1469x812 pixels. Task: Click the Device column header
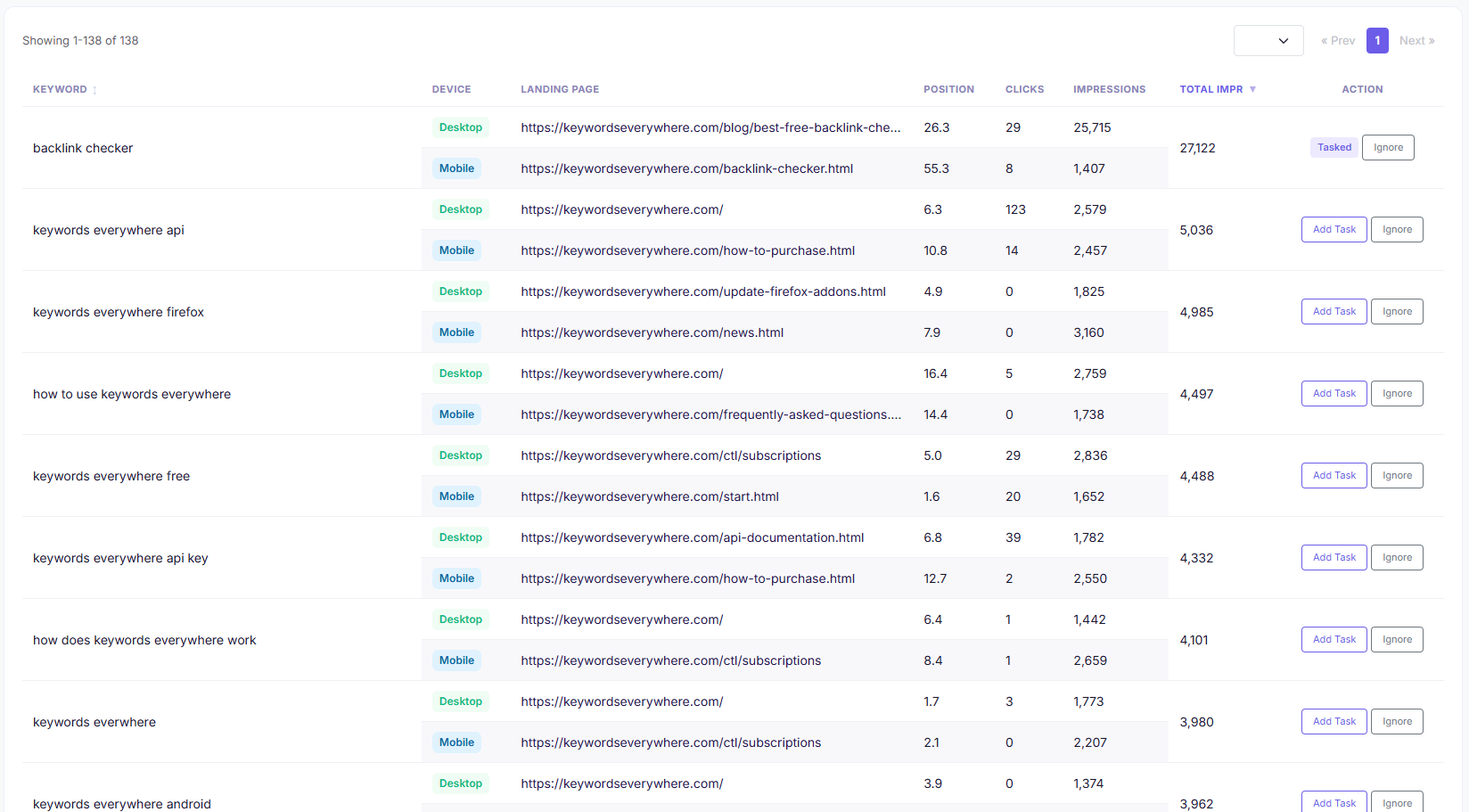click(x=451, y=89)
